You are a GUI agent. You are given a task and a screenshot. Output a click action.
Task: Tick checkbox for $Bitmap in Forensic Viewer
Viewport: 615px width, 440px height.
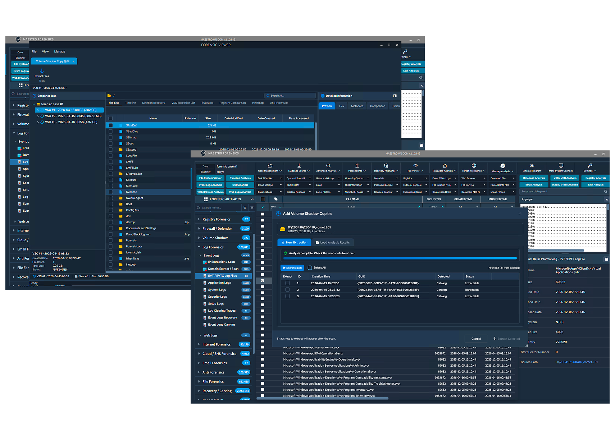[x=111, y=138]
